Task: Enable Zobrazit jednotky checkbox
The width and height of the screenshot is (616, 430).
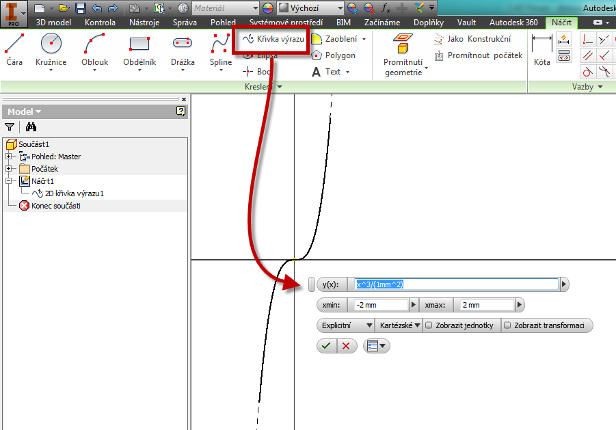Action: pos(429,326)
